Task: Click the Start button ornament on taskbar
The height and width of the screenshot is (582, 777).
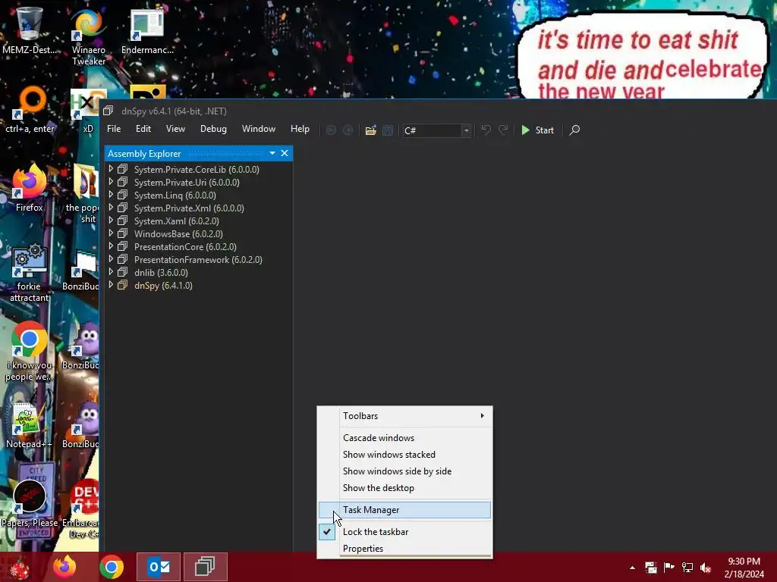Action: coord(20,567)
